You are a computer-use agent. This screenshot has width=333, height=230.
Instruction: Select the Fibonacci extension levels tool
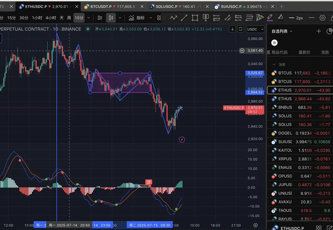(238, 18)
